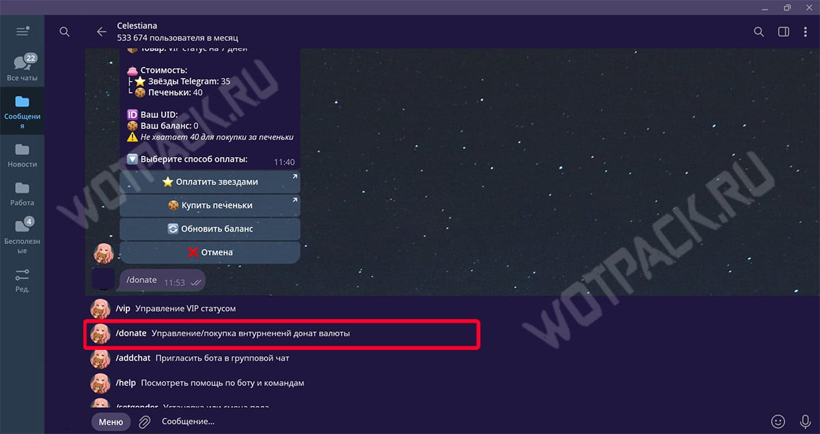This screenshot has height=434, width=820.
Task: Start voice recording with microphone icon
Action: (805, 422)
